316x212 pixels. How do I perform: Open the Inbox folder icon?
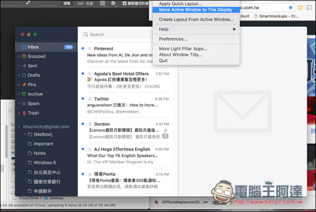(24, 47)
